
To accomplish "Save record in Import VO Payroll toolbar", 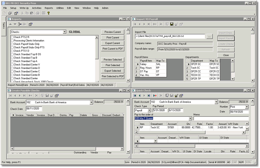I will coord(172,24).
